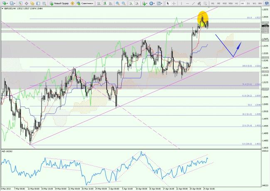
Task: Switch to the D1 timeframe
Action: [248, 3]
